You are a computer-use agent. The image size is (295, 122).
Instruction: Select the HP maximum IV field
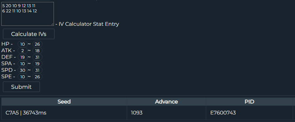(x=37, y=44)
